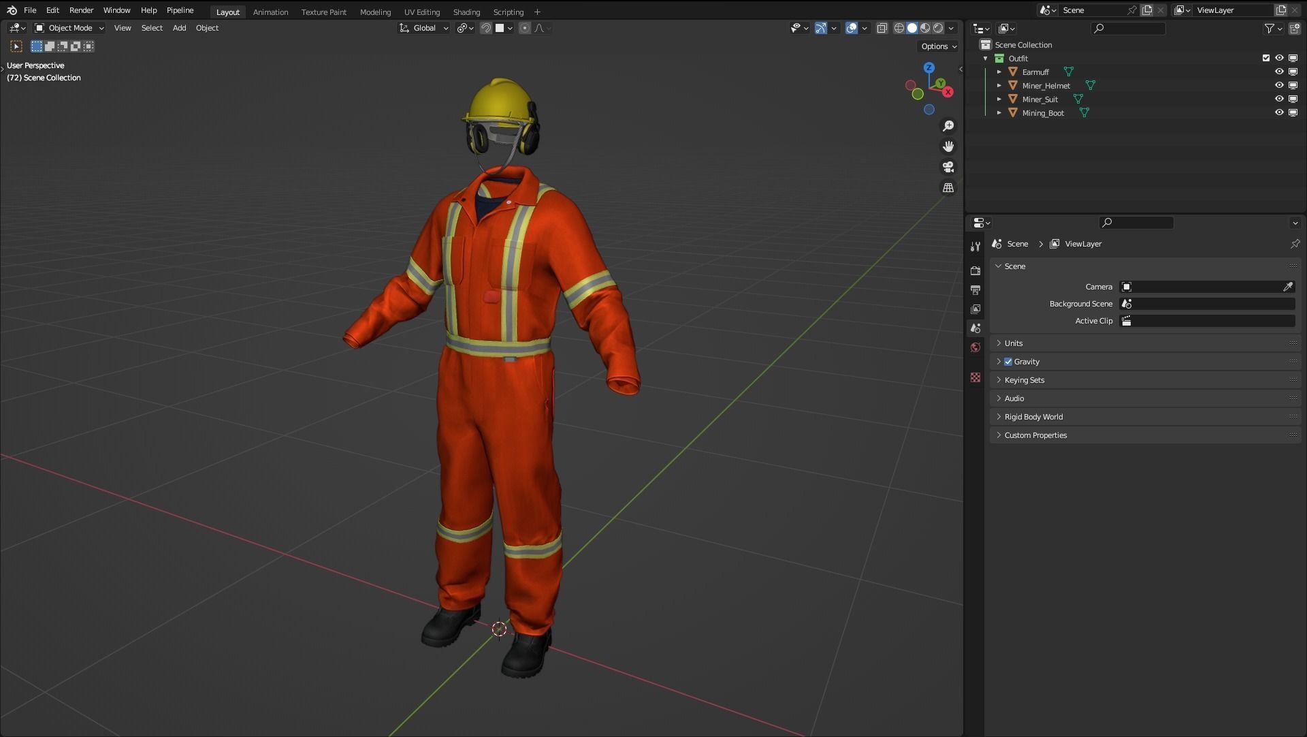Open the Tool properties tab icon
The width and height of the screenshot is (1307, 737).
pos(975,247)
